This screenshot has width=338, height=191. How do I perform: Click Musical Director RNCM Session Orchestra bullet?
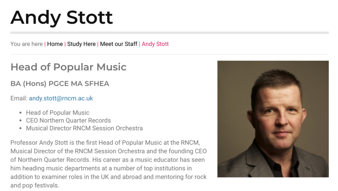(84, 128)
